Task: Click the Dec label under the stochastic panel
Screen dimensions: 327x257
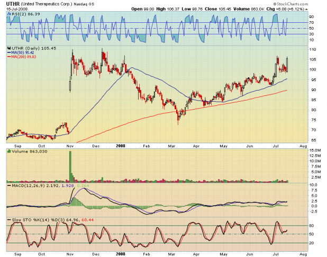Action: pos(96,254)
